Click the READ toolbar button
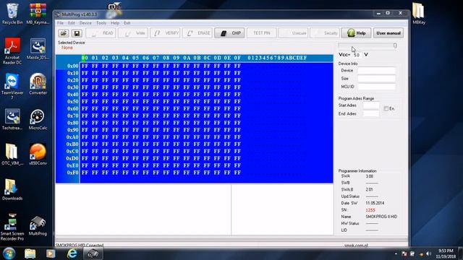463x260 pixels. (x=101, y=33)
